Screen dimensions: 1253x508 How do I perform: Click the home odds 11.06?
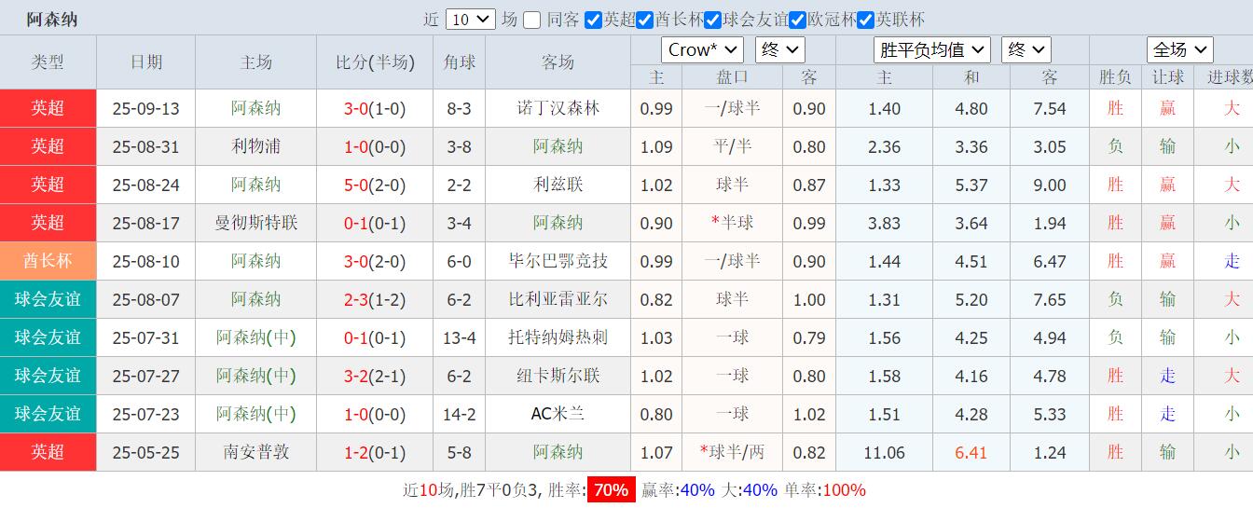[884, 453]
